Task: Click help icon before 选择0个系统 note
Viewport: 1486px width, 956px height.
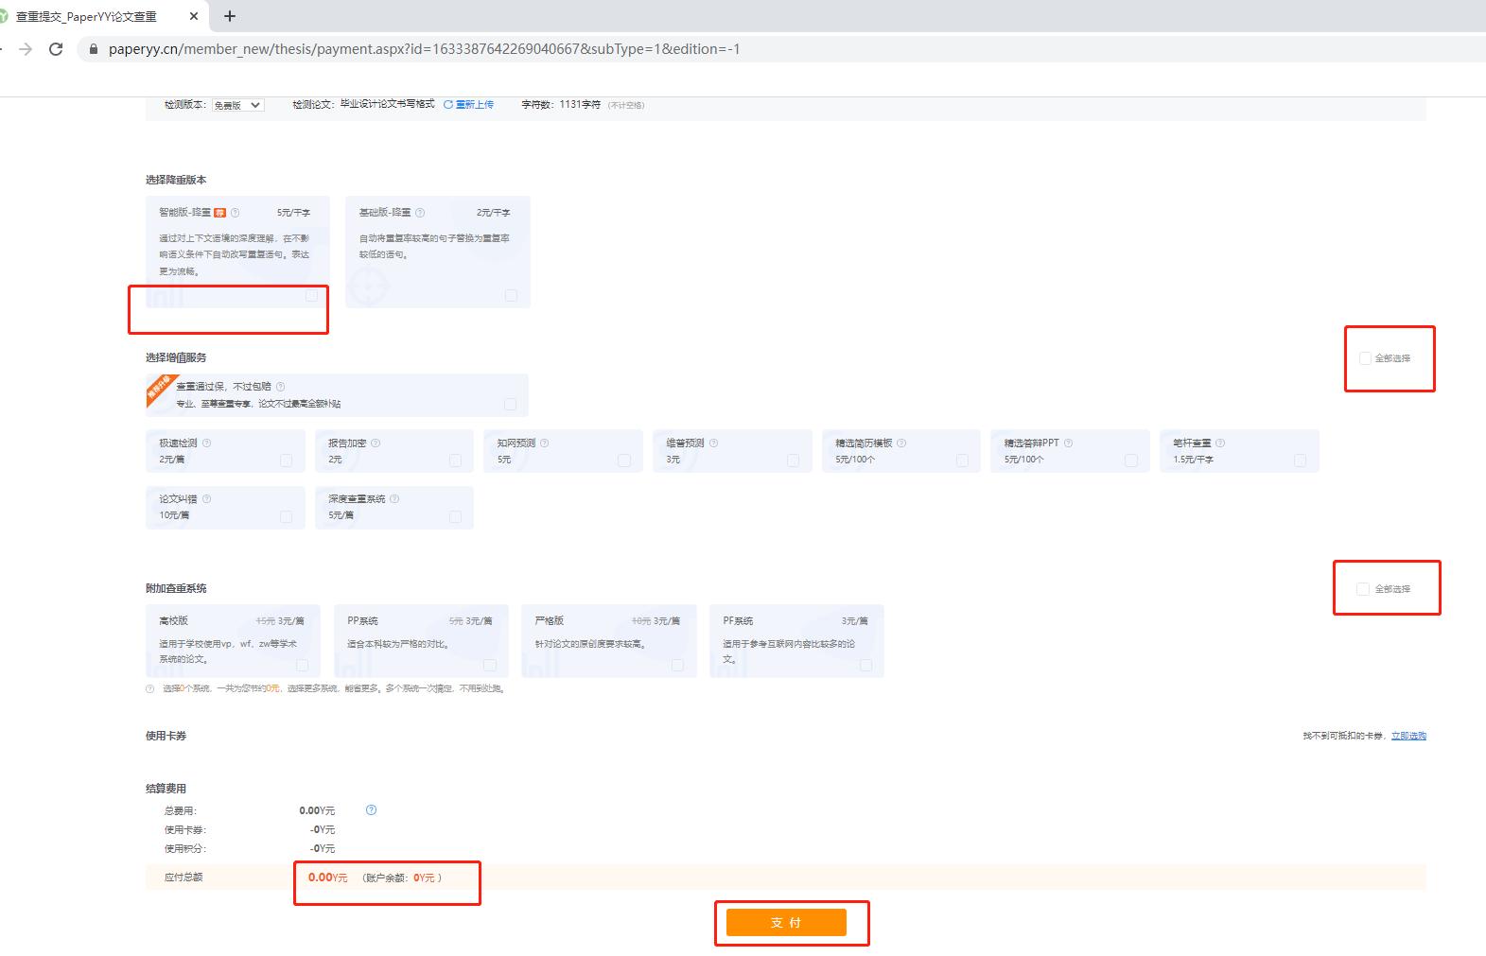Action: point(149,688)
